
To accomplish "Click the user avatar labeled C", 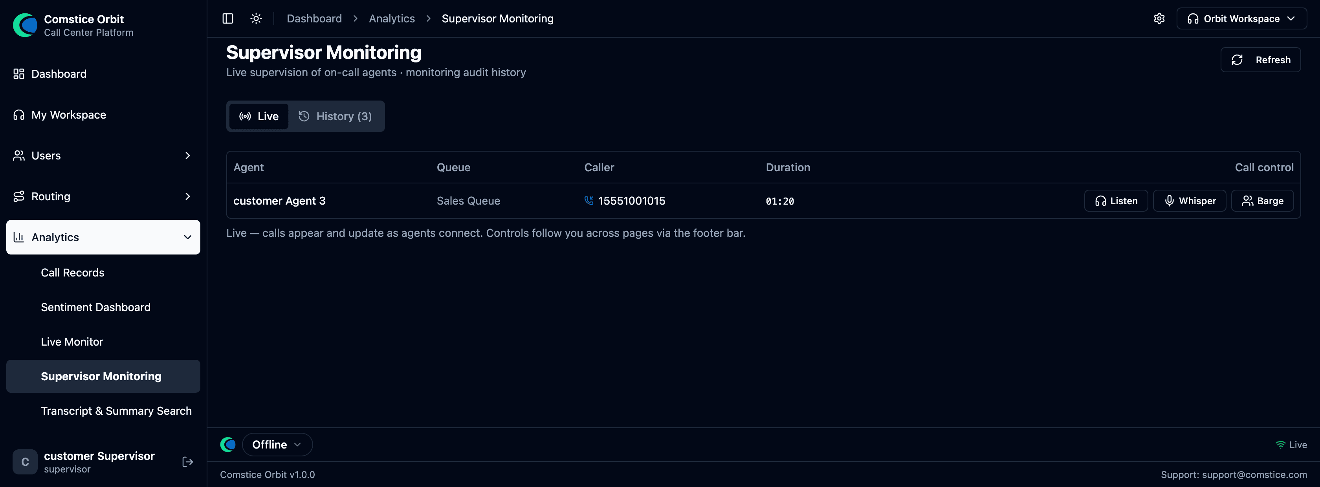I will pos(25,462).
